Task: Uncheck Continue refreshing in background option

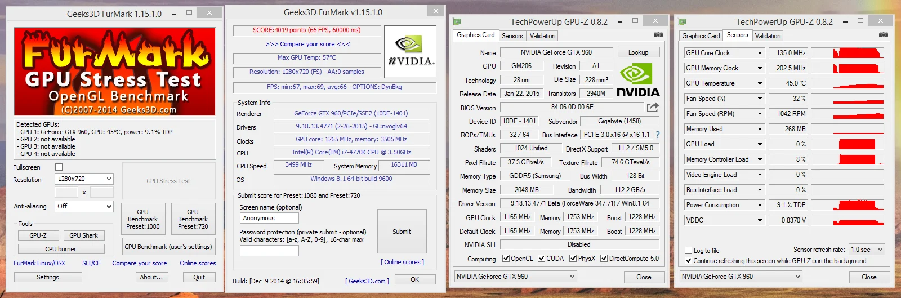Action: pos(688,261)
